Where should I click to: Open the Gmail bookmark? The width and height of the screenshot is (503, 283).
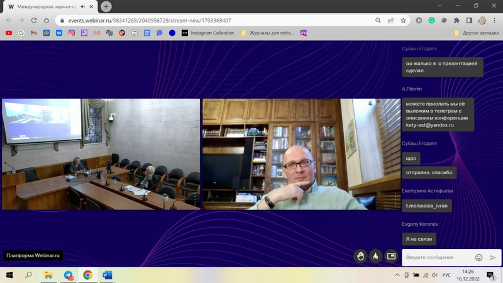coord(34,33)
